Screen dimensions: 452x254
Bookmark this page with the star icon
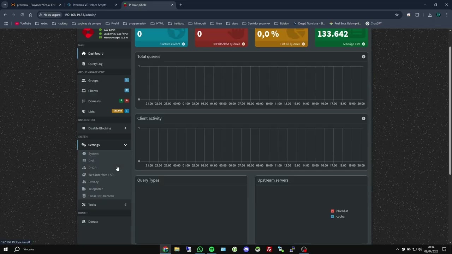(397, 15)
